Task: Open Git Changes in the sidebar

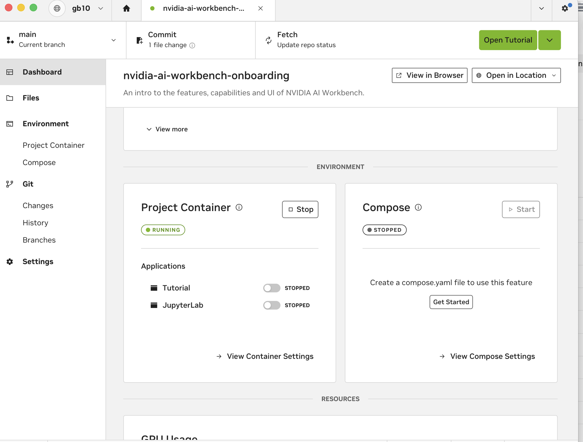Action: [38, 206]
